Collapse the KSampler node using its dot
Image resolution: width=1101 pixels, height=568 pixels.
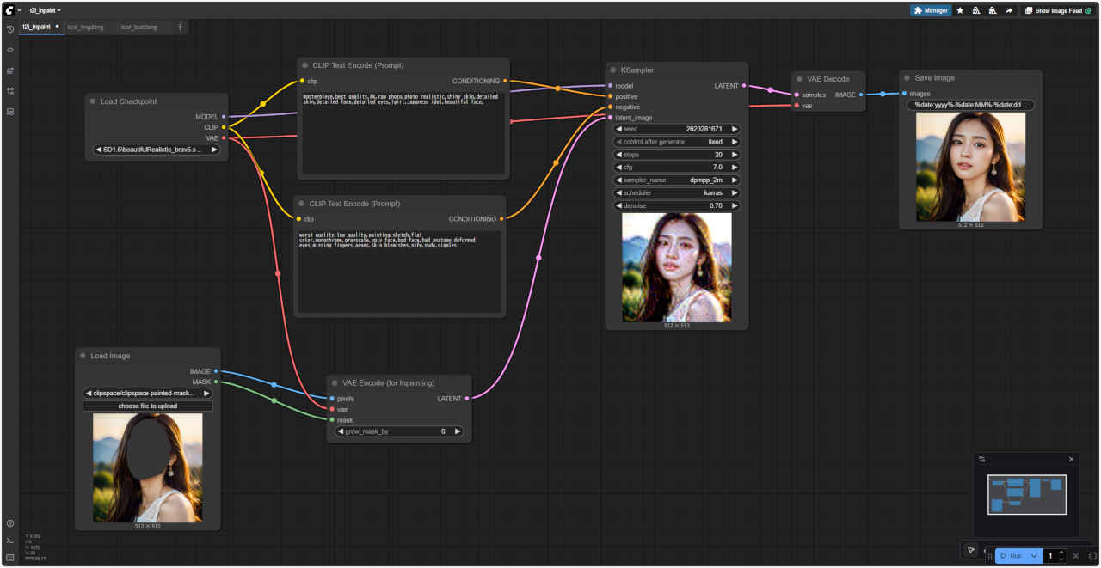click(613, 70)
